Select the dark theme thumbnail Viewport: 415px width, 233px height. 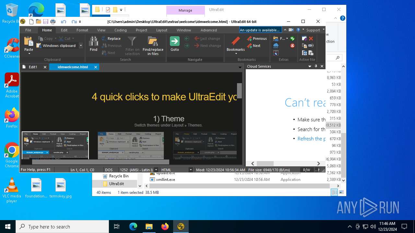(55, 145)
